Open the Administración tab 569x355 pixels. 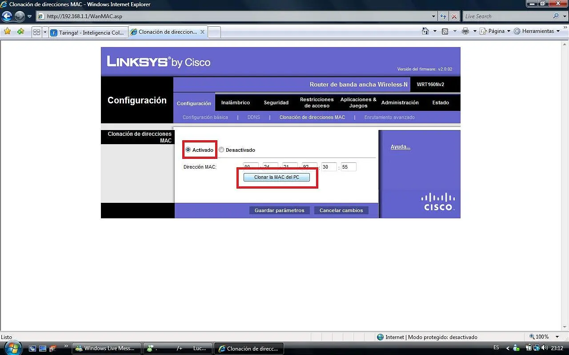coord(400,103)
